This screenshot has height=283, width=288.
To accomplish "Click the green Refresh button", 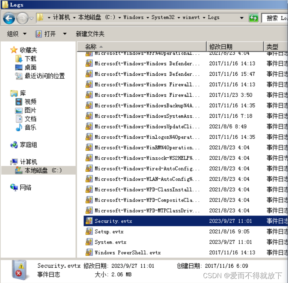I will click(254, 18).
